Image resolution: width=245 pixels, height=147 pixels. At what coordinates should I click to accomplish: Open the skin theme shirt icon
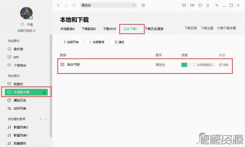click(x=200, y=5)
